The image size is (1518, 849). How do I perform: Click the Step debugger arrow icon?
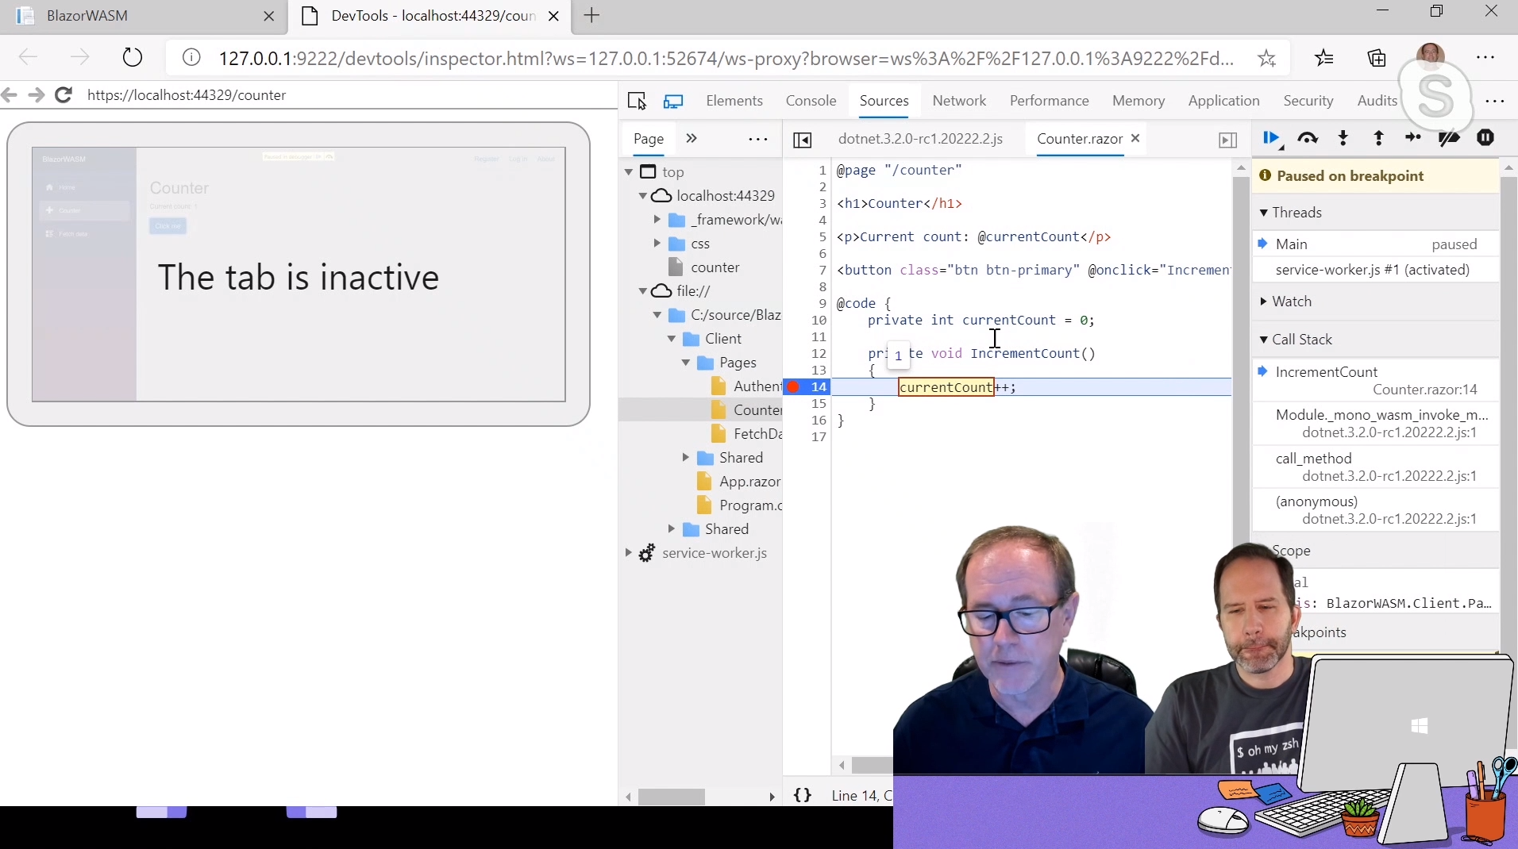(x=1413, y=138)
